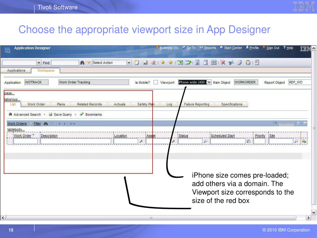This screenshot has height=238, width=317.
Task: Click the Paste clipboard icon
Action: tap(248, 63)
